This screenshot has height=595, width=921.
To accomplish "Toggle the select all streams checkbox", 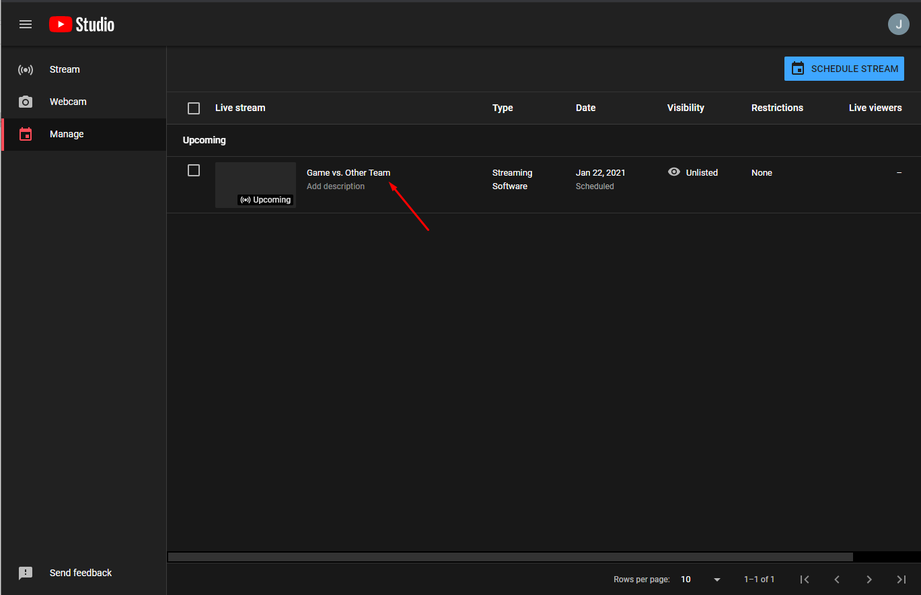I will click(194, 108).
